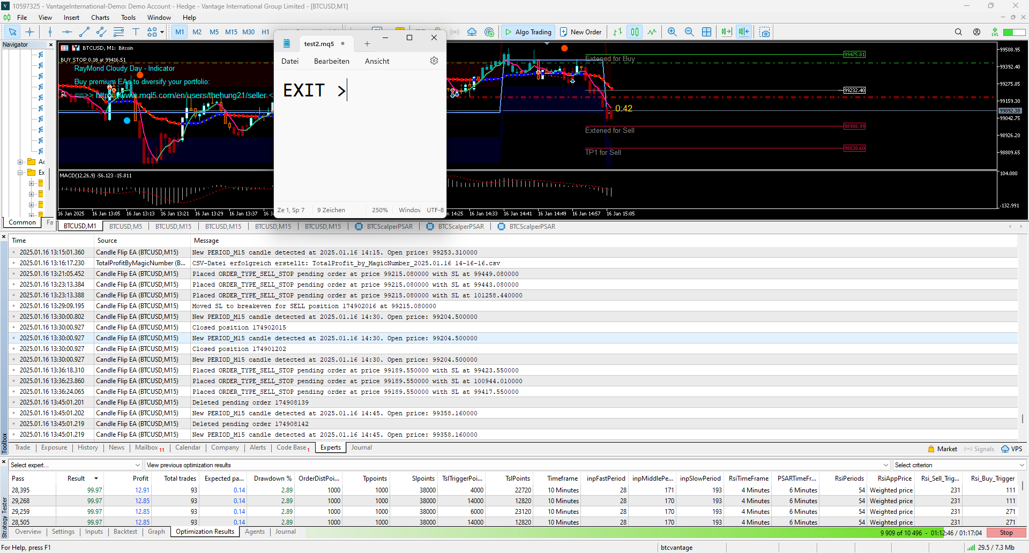1029x553 pixels.
Task: Zoom in on the chart
Action: [672, 32]
